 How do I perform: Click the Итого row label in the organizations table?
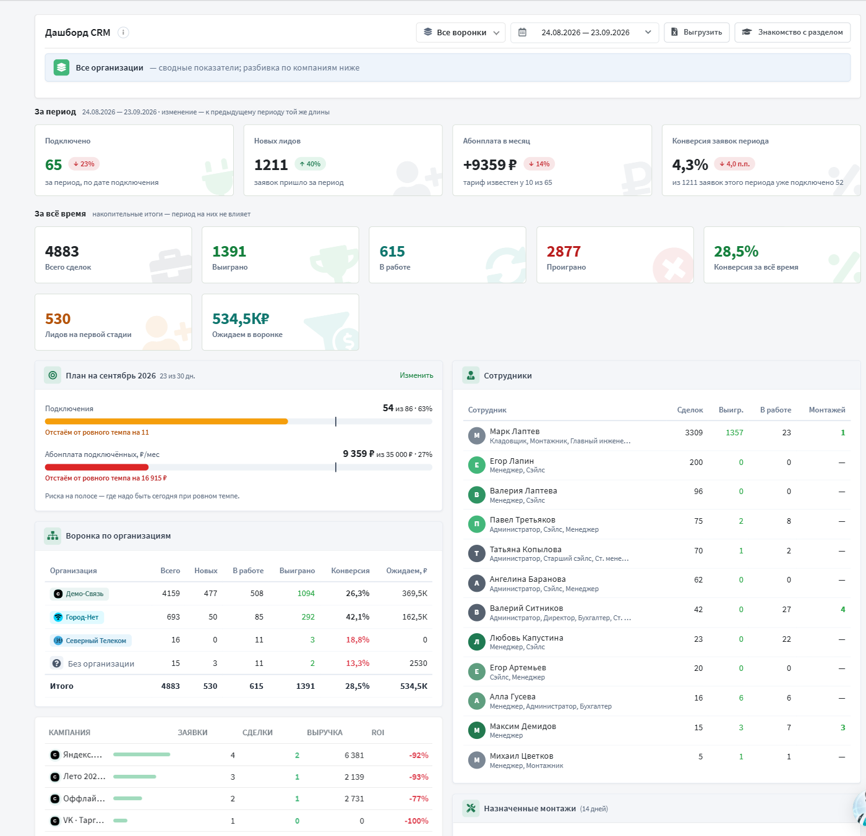62,686
